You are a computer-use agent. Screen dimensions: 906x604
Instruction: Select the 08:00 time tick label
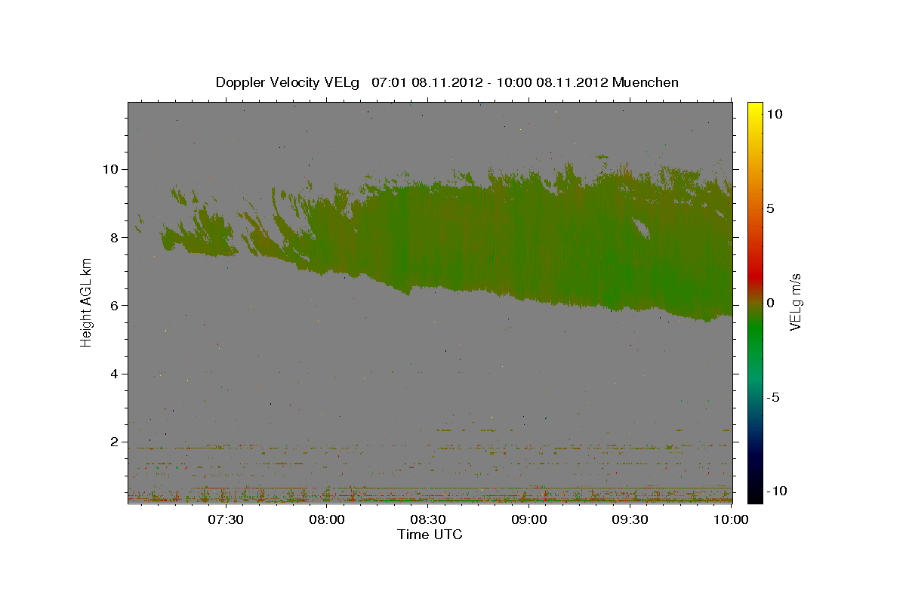[x=327, y=520]
